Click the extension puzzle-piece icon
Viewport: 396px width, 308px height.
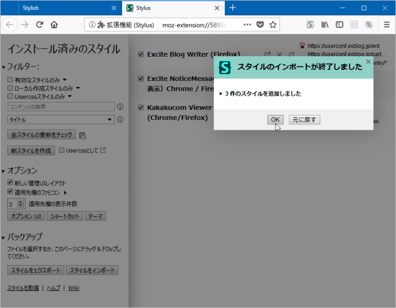(x=101, y=25)
